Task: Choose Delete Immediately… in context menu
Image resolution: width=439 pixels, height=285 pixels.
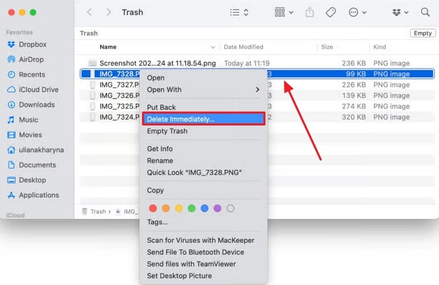Action: 203,119
